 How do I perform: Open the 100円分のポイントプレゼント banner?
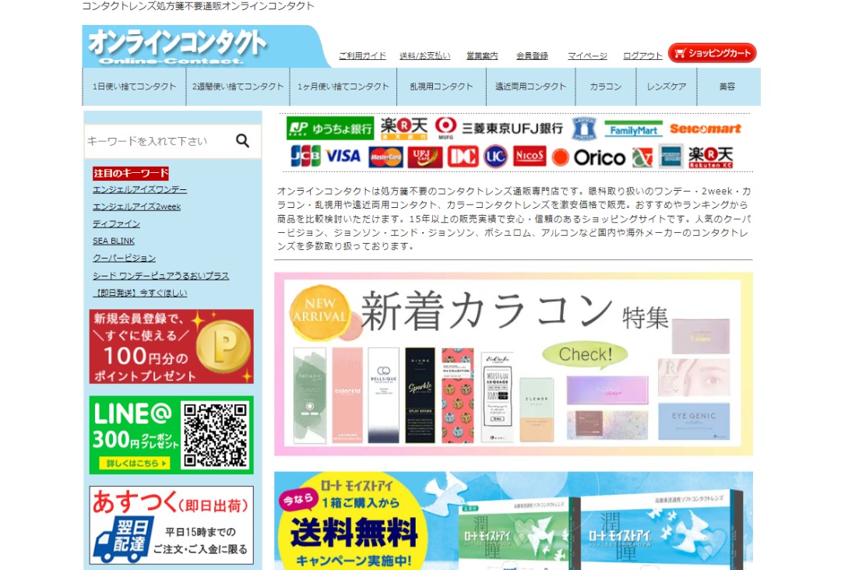pos(171,347)
